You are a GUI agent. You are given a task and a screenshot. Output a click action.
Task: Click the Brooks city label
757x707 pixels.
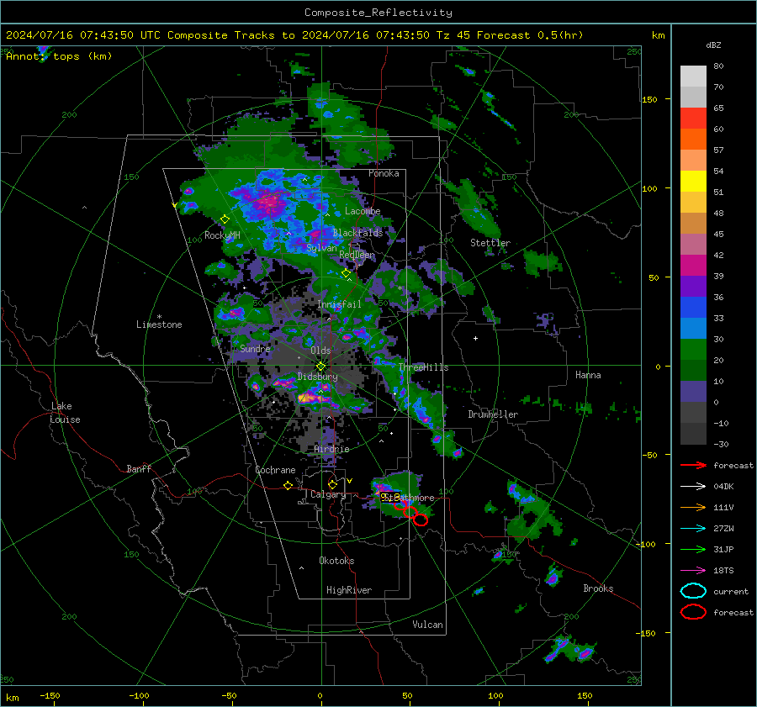pyautogui.click(x=598, y=588)
